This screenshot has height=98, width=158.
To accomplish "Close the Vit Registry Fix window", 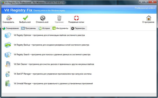I will pyautogui.click(x=153, y=2).
